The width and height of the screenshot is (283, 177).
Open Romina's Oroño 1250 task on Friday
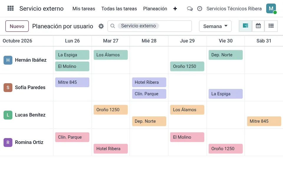226,149
